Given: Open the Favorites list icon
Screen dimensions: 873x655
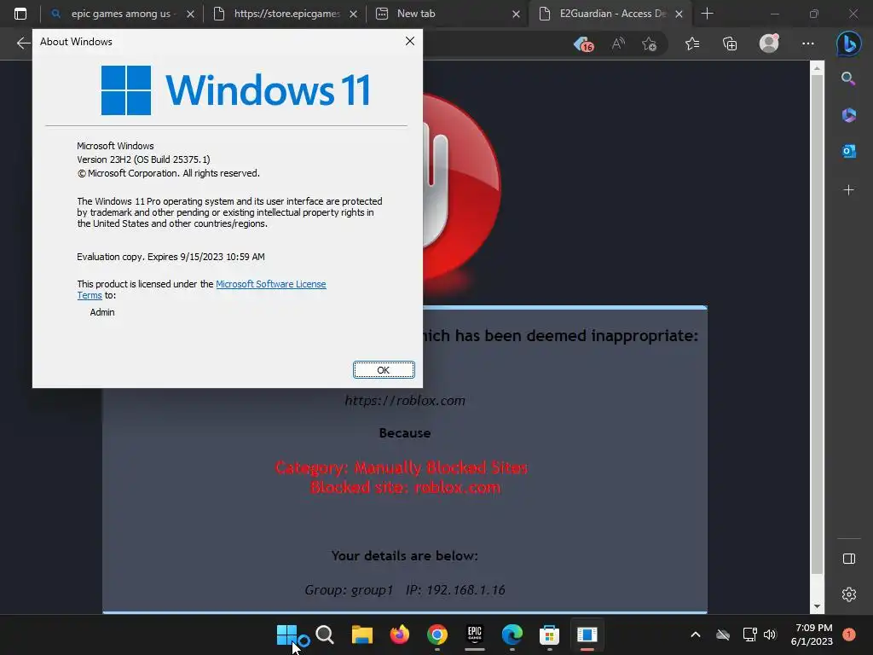Looking at the screenshot, I should coord(692,43).
